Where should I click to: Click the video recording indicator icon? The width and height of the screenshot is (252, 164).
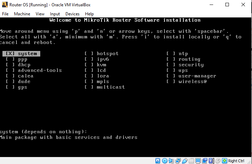205,161
